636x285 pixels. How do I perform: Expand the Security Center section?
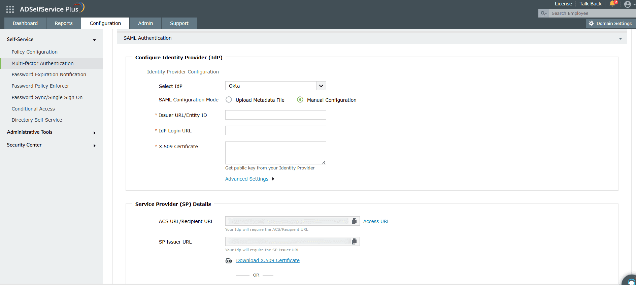[95, 146]
